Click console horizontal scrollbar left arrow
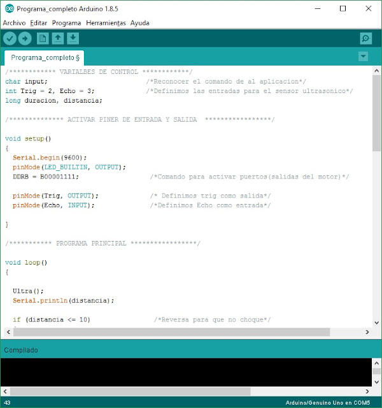382x408 pixels. [x=5, y=391]
